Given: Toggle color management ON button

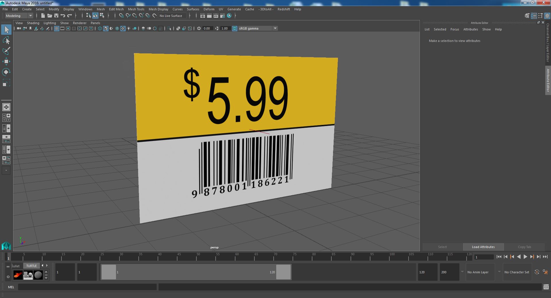Looking at the screenshot, I should 235,28.
